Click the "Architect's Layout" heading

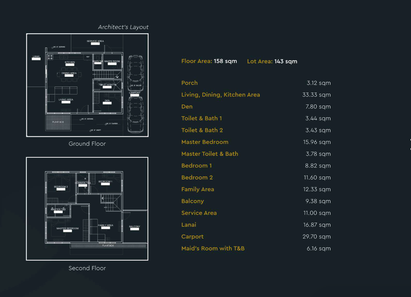pyautogui.click(x=123, y=27)
